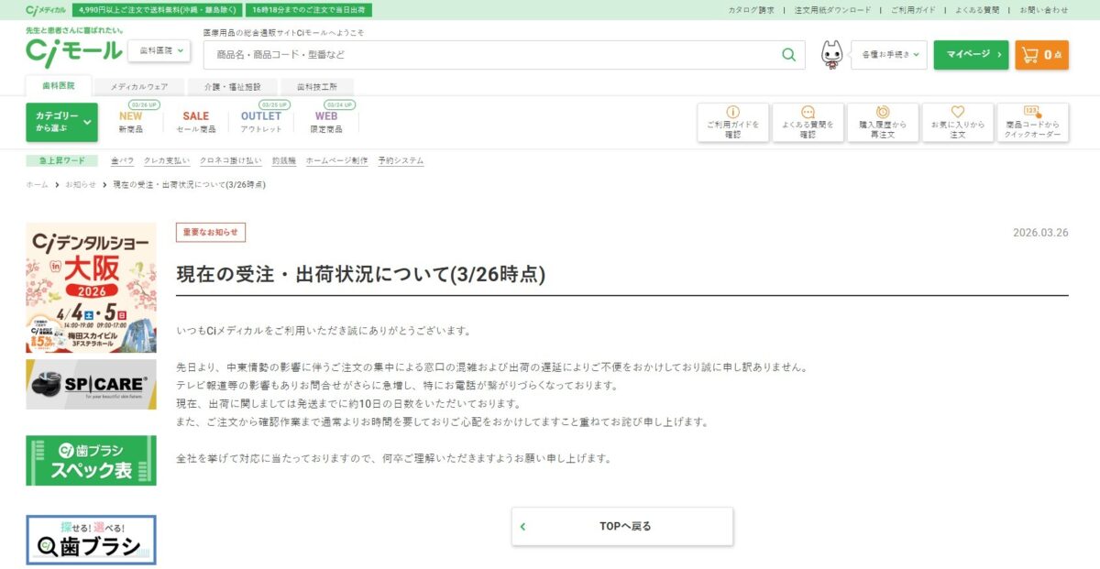Click trending word 予約システム
1100x569 pixels.
(x=401, y=160)
